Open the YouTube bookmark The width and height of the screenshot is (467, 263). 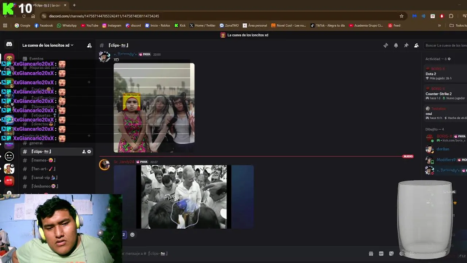click(x=89, y=26)
